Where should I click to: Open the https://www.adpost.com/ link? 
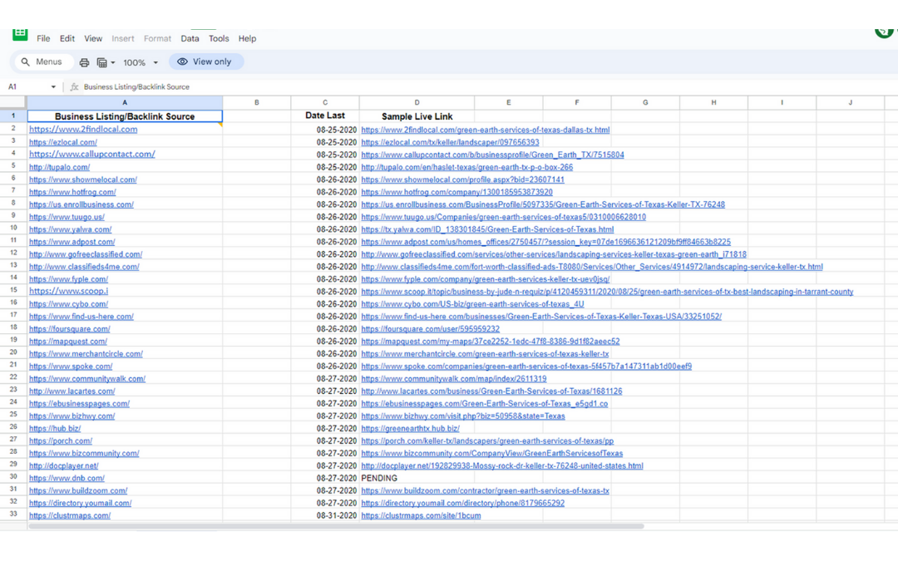pos(72,242)
